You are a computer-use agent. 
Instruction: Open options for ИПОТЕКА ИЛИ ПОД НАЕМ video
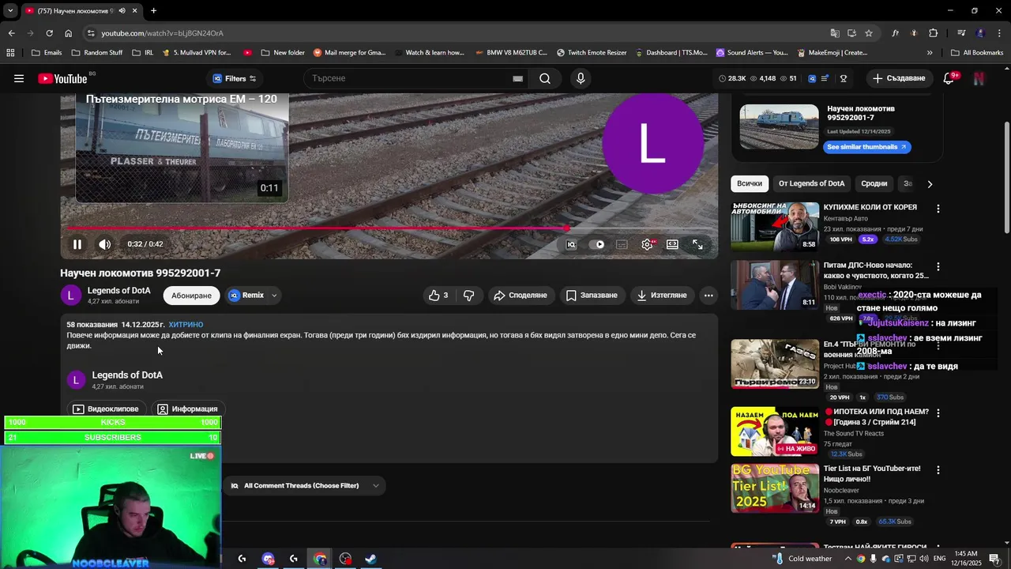(938, 413)
